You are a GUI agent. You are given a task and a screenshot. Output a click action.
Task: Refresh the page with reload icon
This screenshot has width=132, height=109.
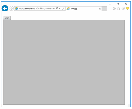click(63, 9)
